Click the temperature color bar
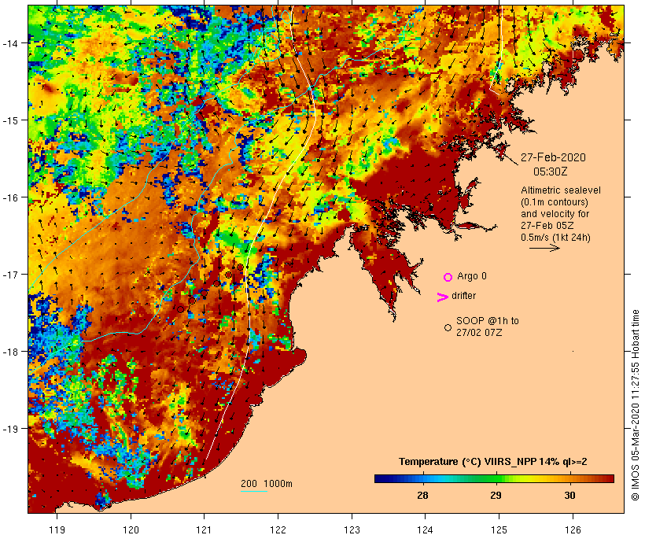645x535 pixels. (x=494, y=478)
